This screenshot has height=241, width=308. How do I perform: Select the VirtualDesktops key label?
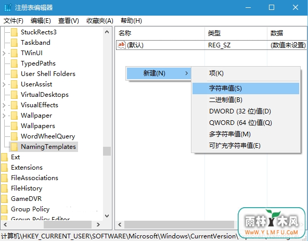45,95
